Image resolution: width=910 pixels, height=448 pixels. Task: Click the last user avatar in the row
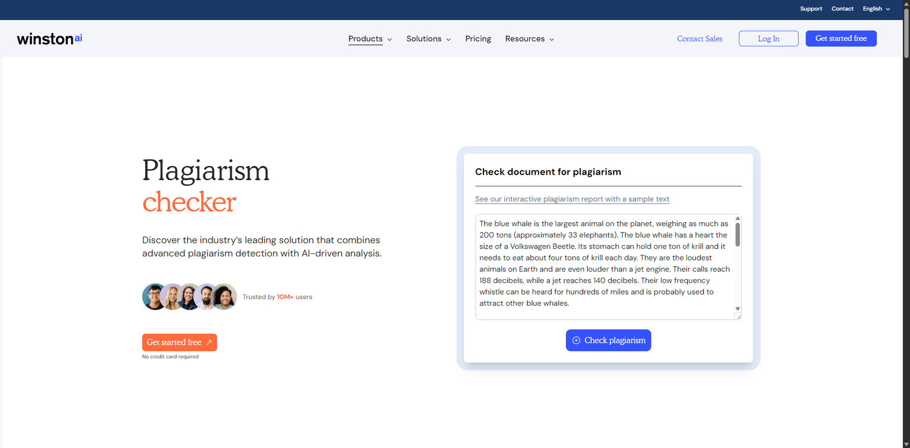pyautogui.click(x=225, y=297)
